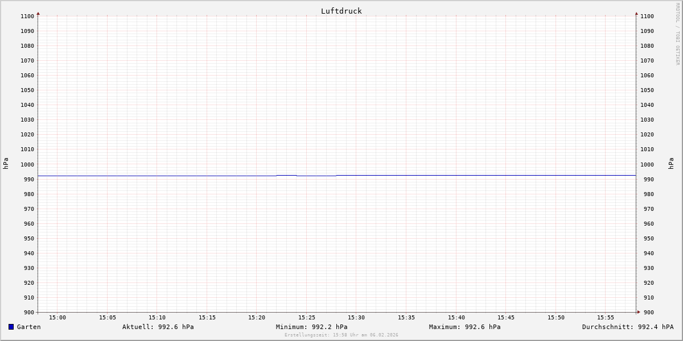Click the right vertical hPa axis title
The image size is (683, 341).
coord(671,164)
